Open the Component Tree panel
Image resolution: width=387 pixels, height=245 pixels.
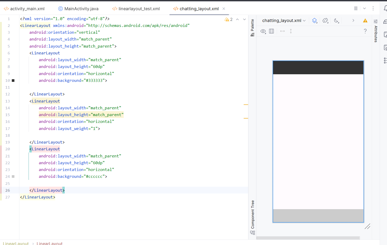[x=253, y=217]
